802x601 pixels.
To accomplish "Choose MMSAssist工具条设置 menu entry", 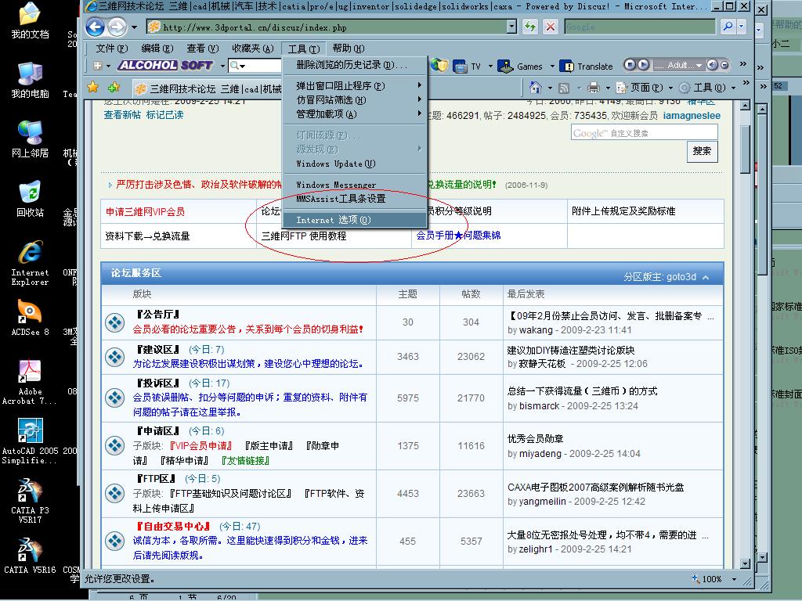I will click(355, 199).
